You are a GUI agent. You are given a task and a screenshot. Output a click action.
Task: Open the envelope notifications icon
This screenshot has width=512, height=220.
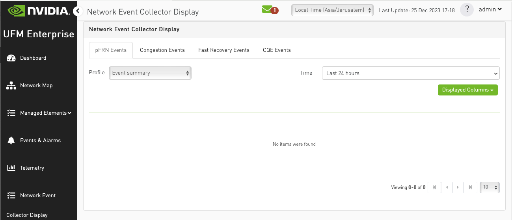click(268, 9)
